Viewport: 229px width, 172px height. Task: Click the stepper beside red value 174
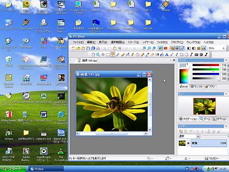point(228,65)
